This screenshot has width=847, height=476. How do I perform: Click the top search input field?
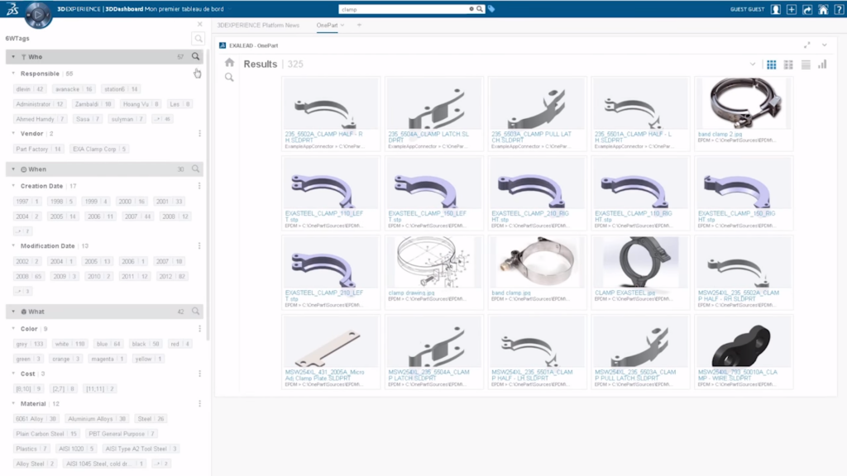click(x=404, y=9)
